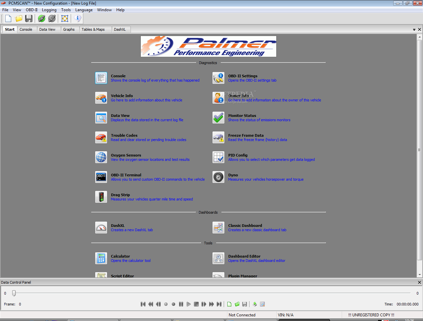Close the Data Control Panel

click(x=419, y=282)
